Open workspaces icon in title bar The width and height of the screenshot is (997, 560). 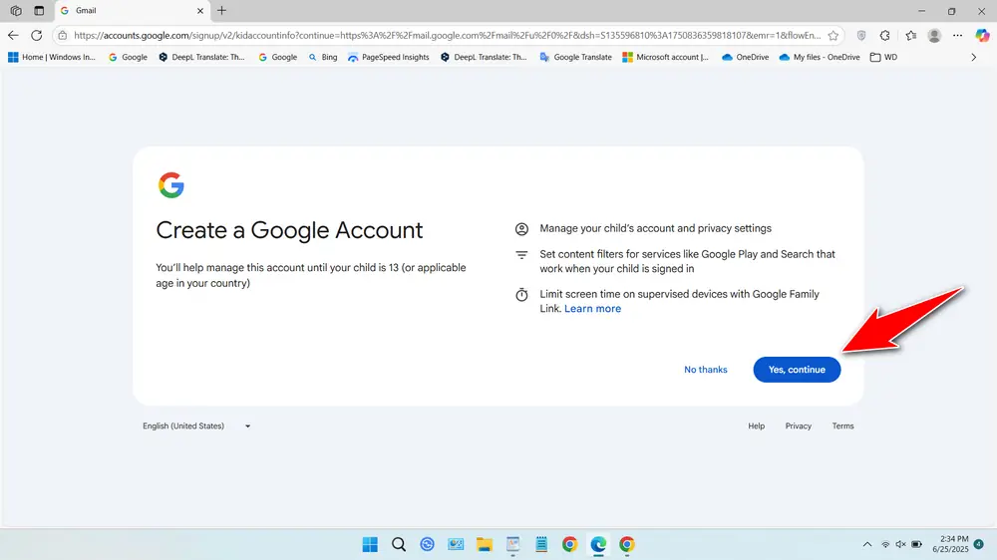16,11
